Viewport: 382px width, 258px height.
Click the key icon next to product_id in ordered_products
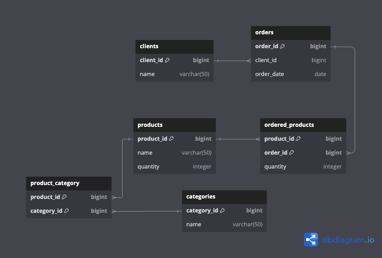pos(298,139)
